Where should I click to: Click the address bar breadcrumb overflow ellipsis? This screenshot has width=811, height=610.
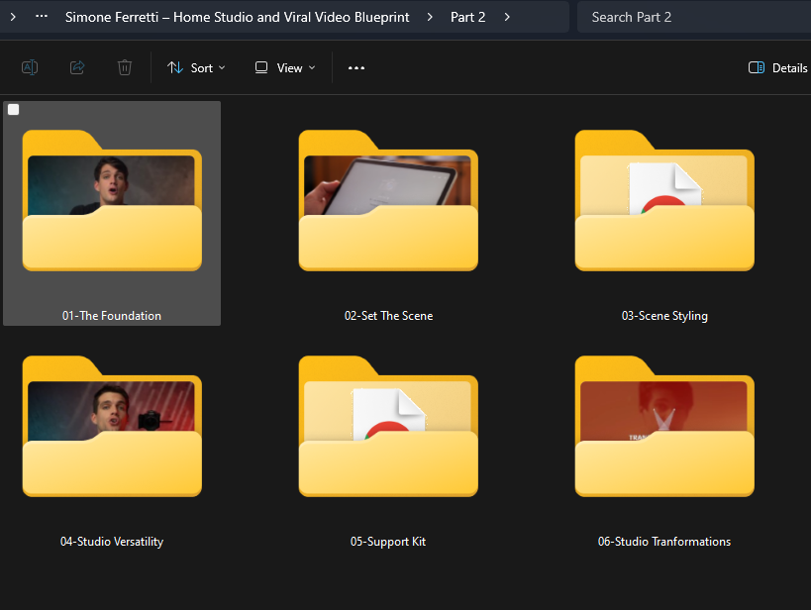41,17
